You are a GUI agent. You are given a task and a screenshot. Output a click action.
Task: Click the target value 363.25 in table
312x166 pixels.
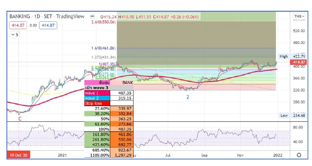click(122, 119)
